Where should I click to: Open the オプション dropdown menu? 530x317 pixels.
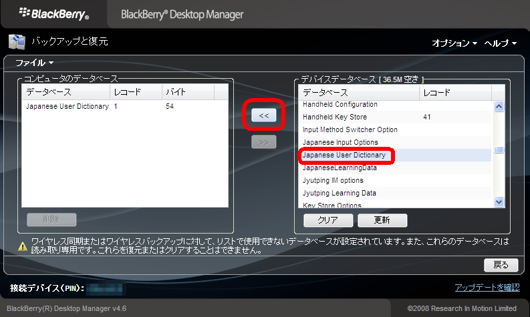[454, 43]
